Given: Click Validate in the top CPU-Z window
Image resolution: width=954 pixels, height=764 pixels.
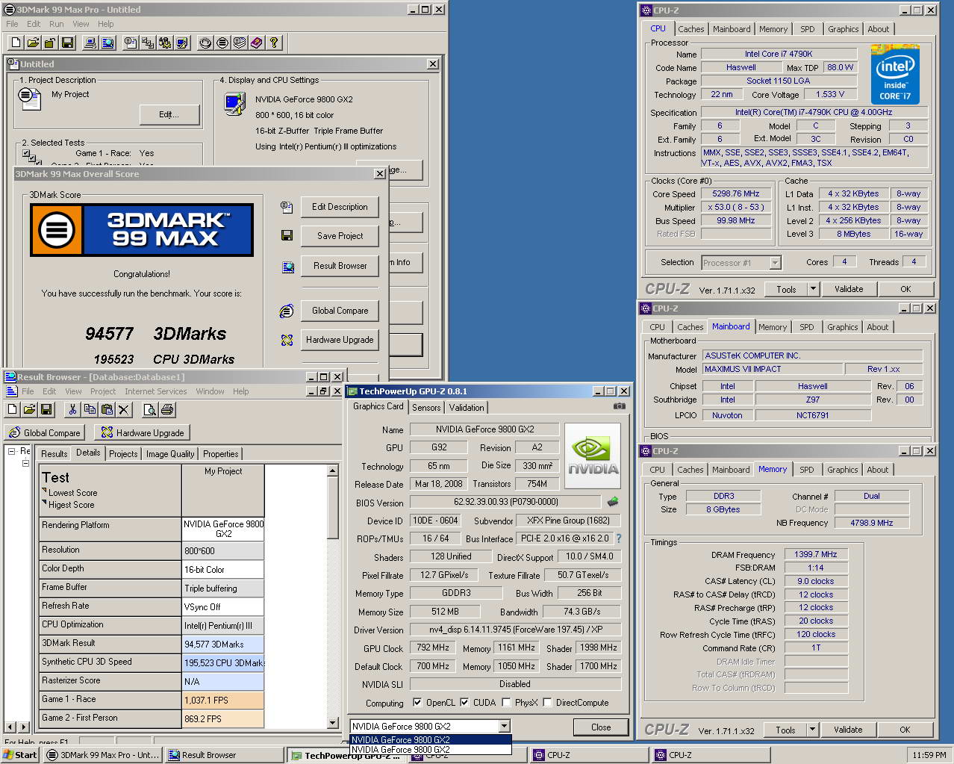Looking at the screenshot, I should point(849,289).
